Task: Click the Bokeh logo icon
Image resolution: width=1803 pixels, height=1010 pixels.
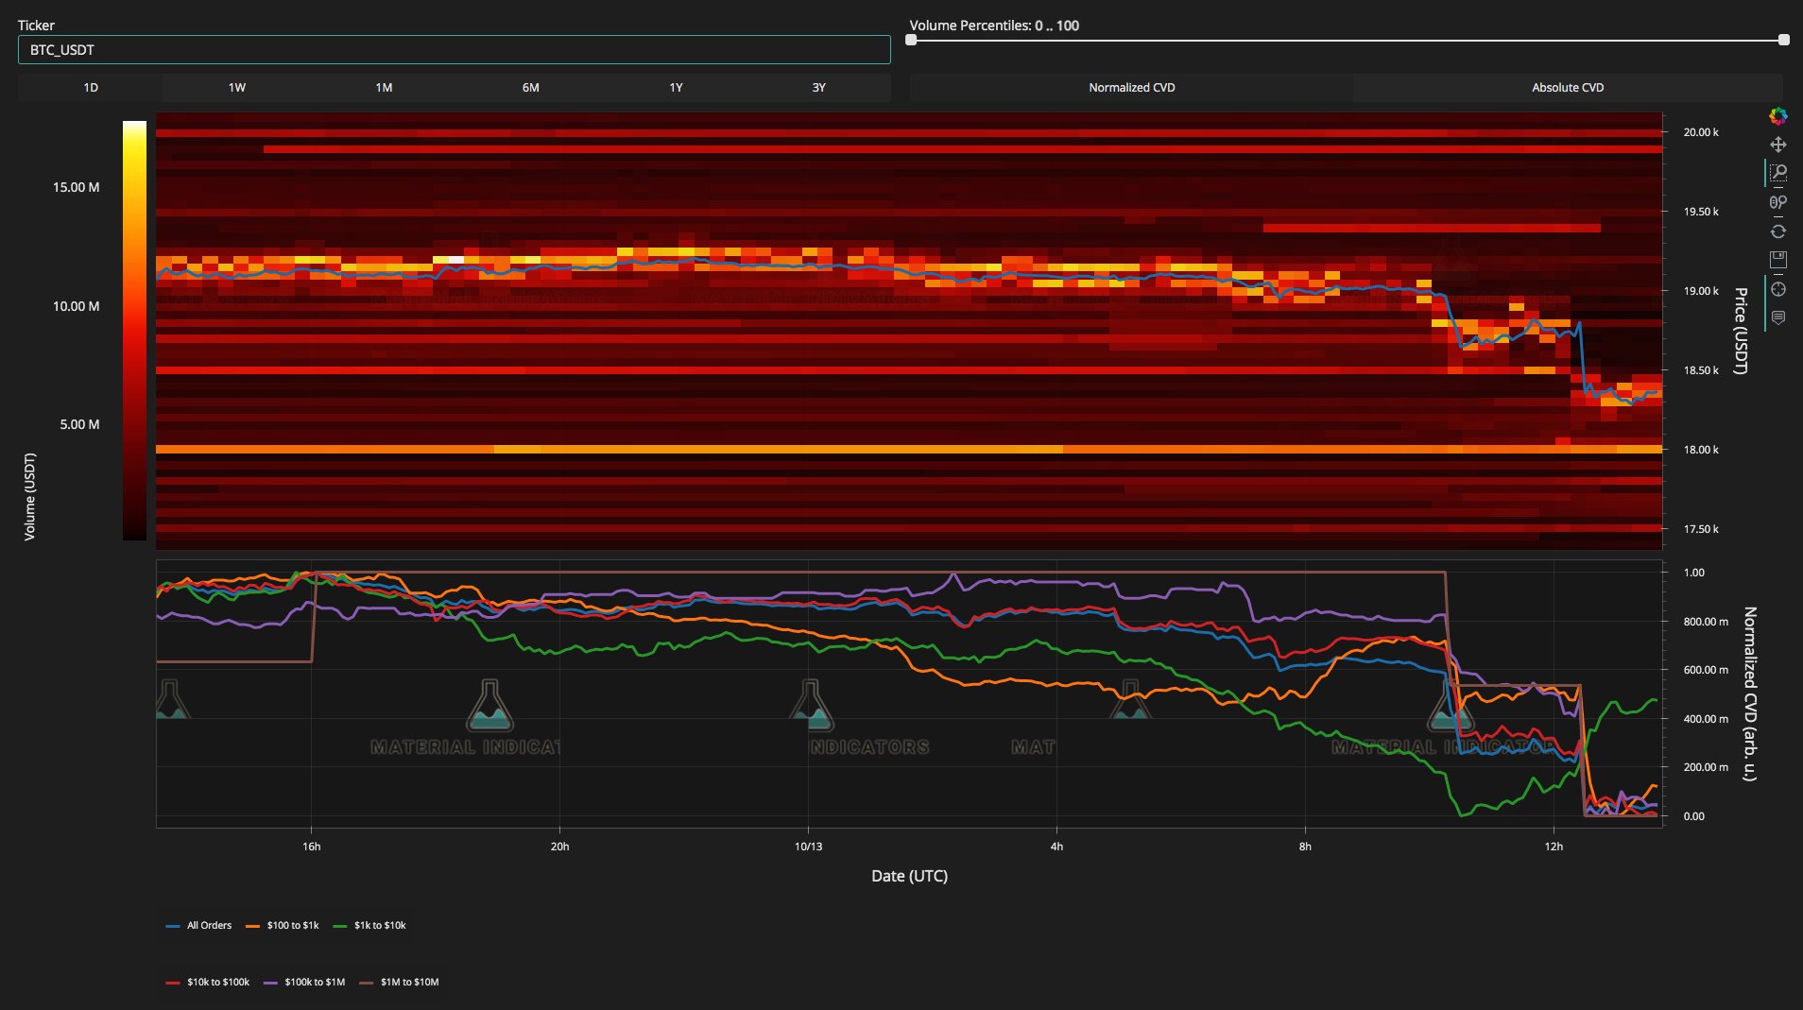Action: pyautogui.click(x=1777, y=116)
